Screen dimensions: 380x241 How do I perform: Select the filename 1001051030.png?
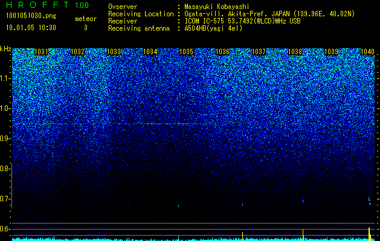point(31,16)
